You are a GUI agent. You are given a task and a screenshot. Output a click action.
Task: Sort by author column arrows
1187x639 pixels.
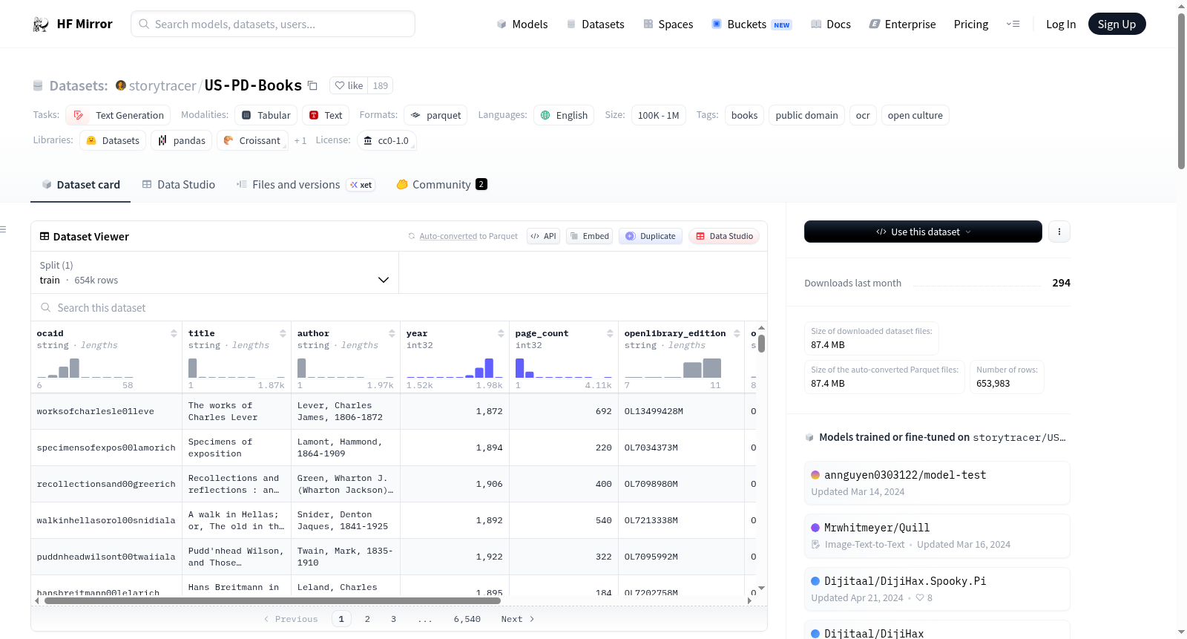[392, 333]
